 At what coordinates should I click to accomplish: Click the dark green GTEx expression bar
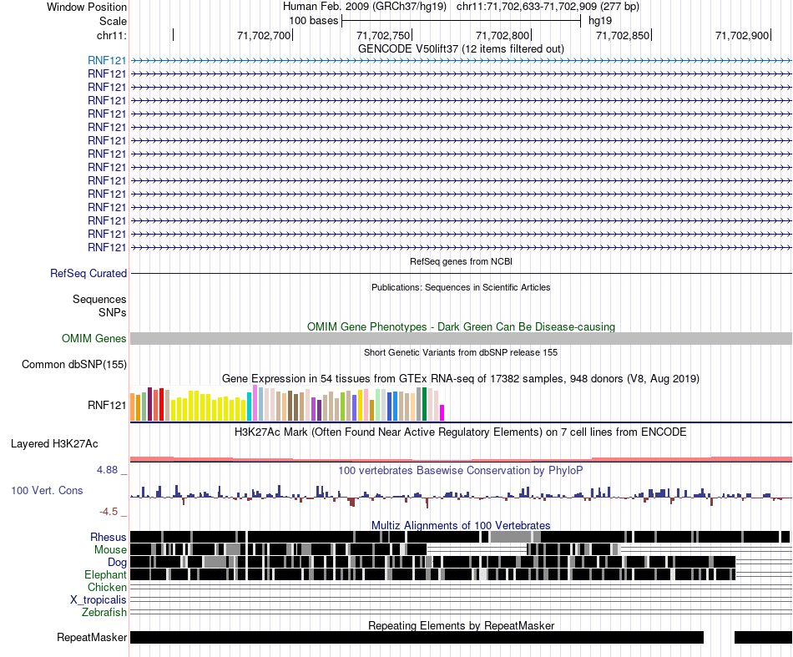[425, 404]
